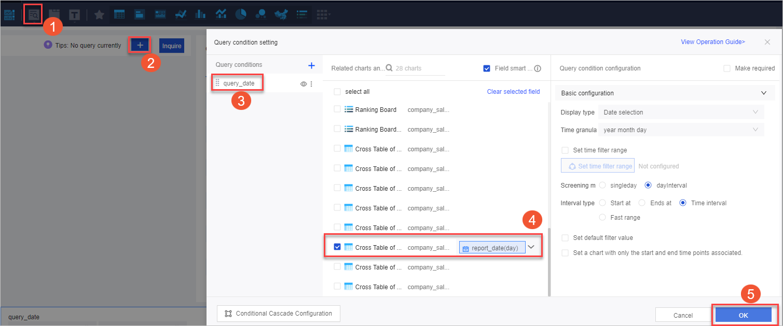
Task: Click the chevron next to report_date(day)
Action: click(531, 247)
